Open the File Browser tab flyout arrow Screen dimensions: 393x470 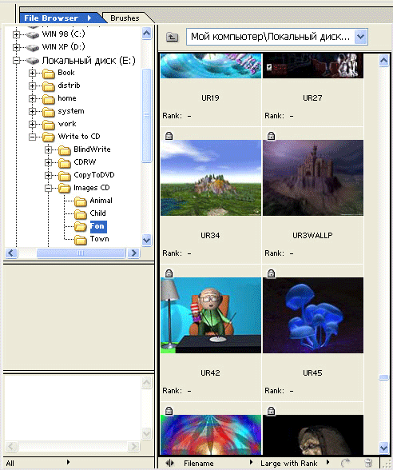(x=89, y=18)
